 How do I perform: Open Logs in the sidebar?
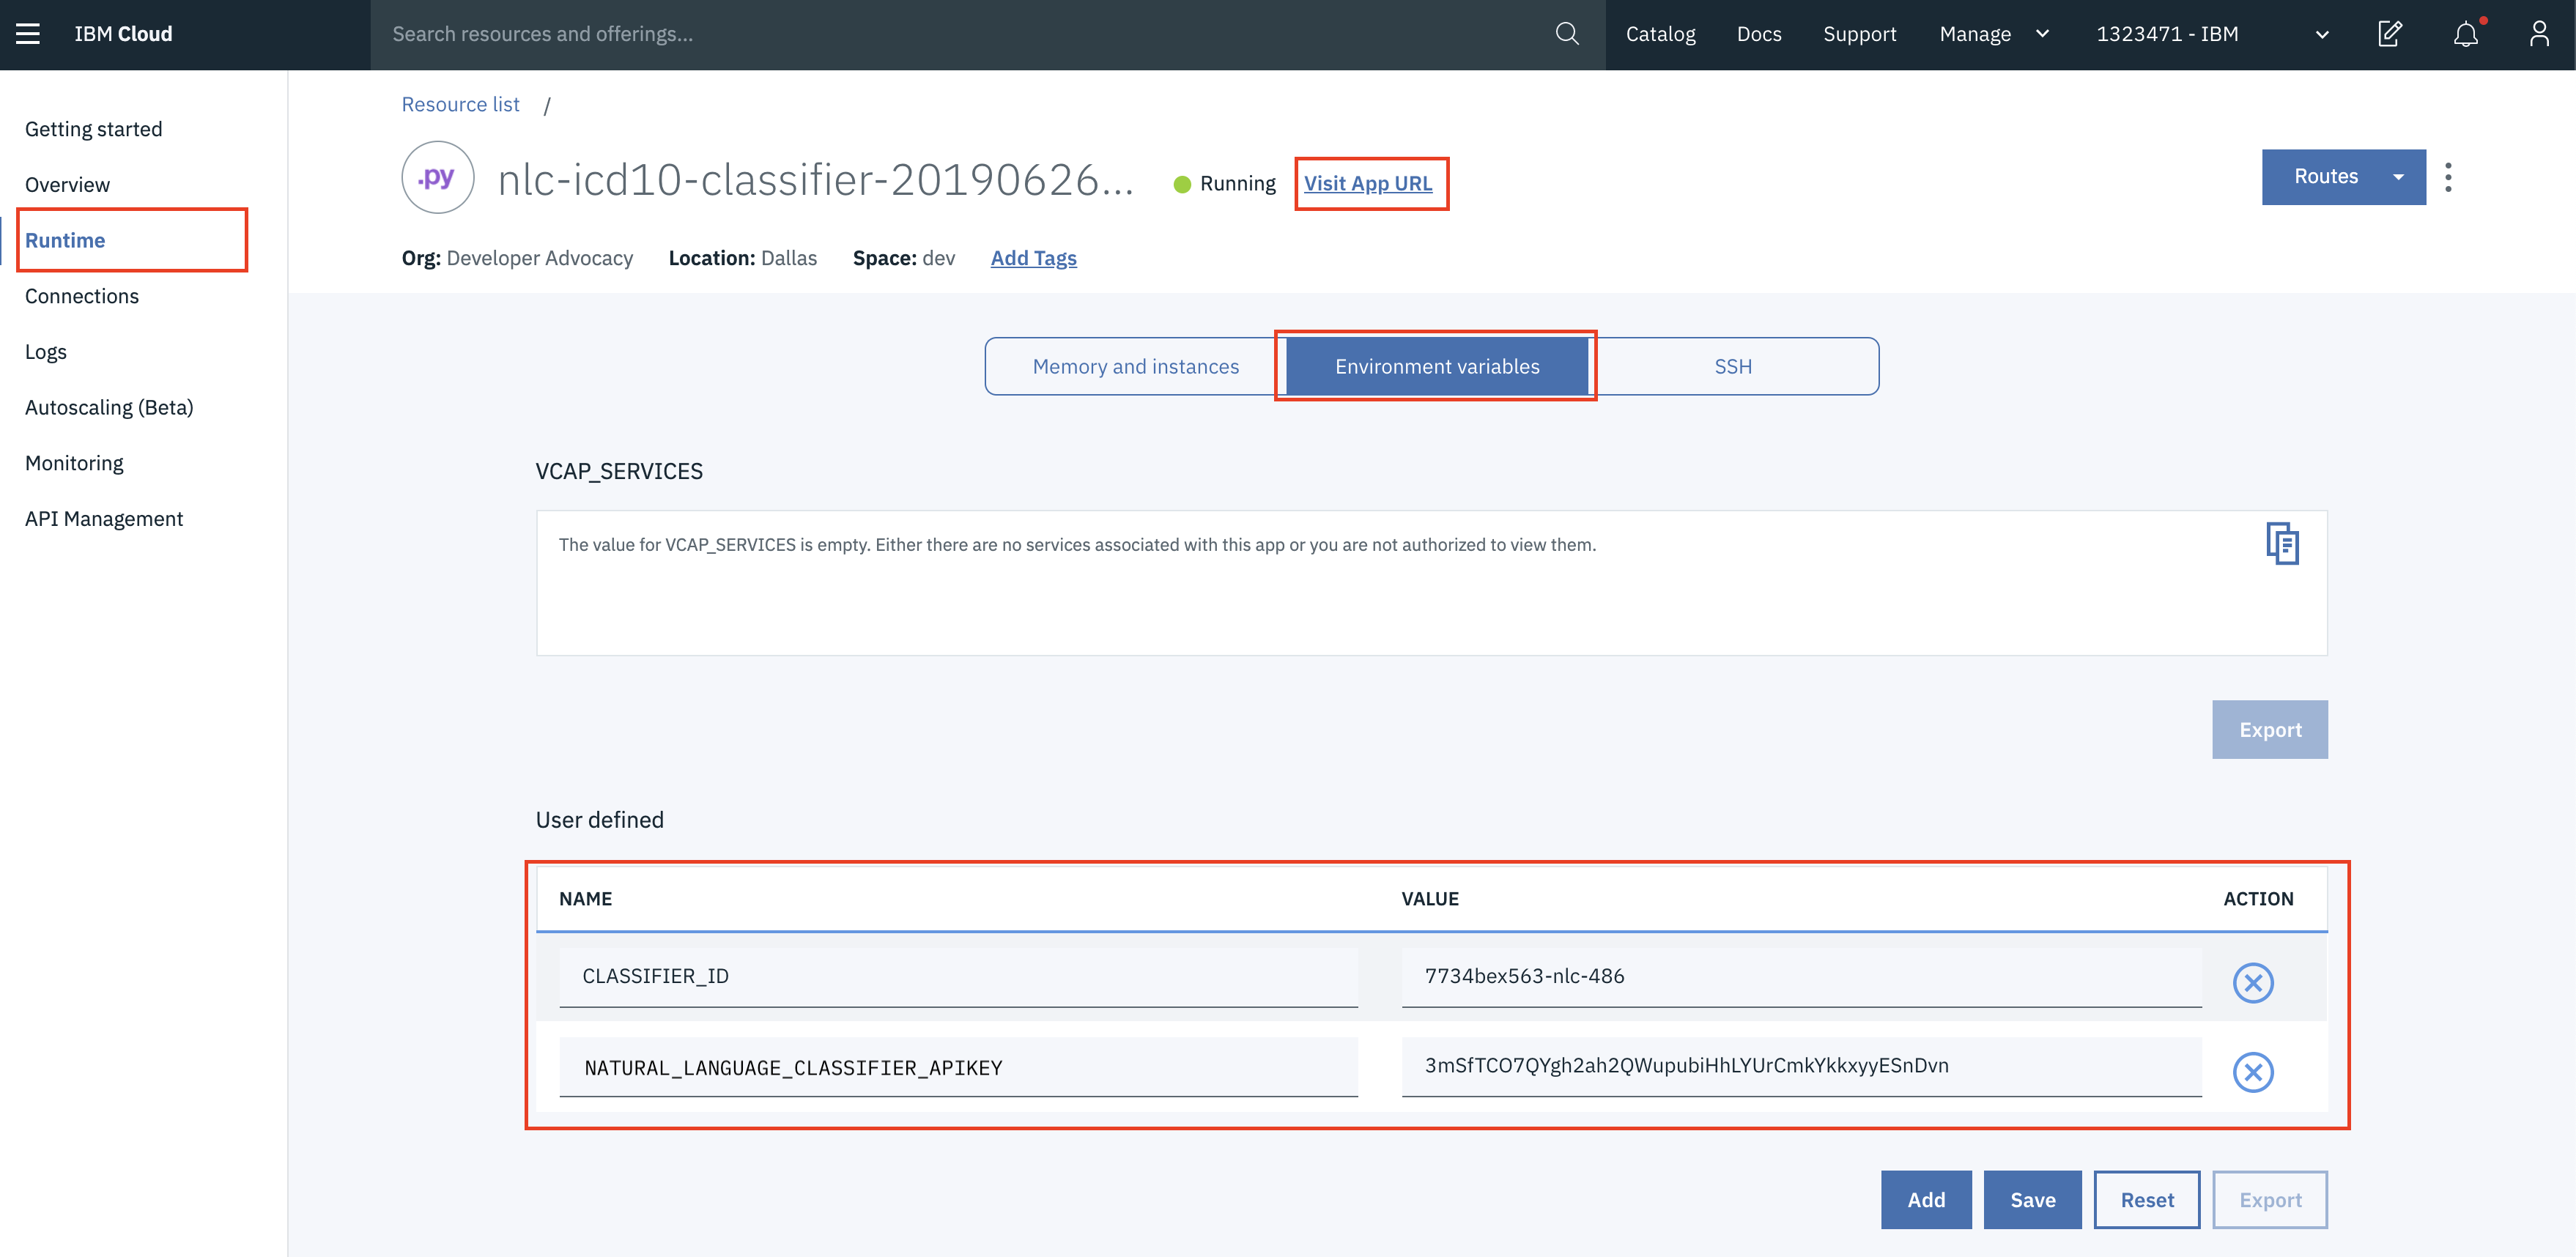(x=46, y=352)
